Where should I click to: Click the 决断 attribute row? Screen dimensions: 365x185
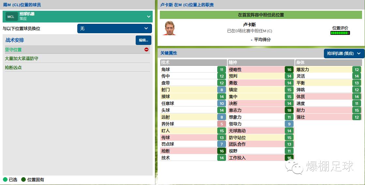pyautogui.click(x=261, y=104)
